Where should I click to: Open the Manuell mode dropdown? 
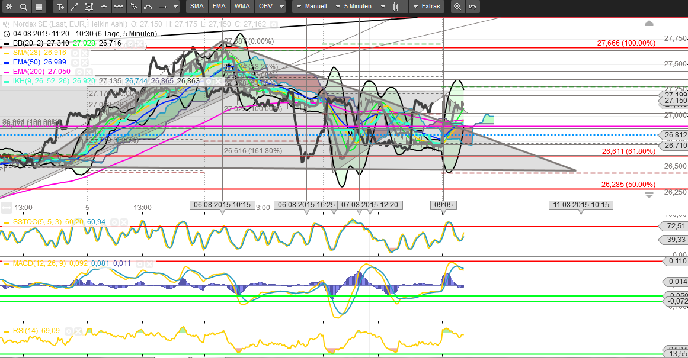click(312, 7)
